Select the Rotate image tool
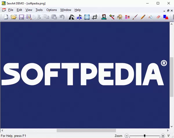 (x=71, y=17)
